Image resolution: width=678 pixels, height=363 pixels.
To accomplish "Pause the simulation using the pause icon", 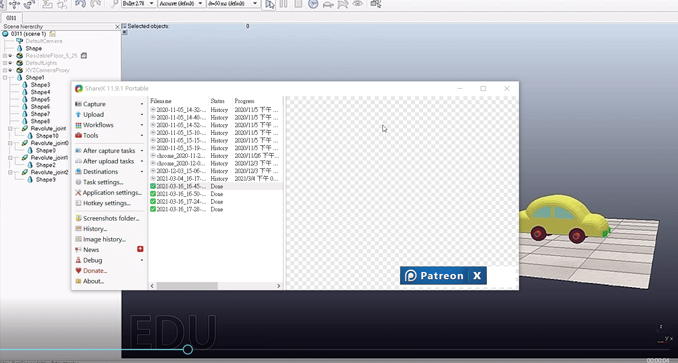I will 284,4.
